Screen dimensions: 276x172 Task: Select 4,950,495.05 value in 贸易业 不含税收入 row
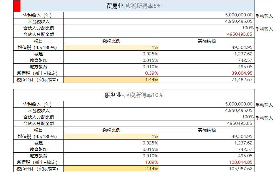pyautogui.click(x=159, y=22)
